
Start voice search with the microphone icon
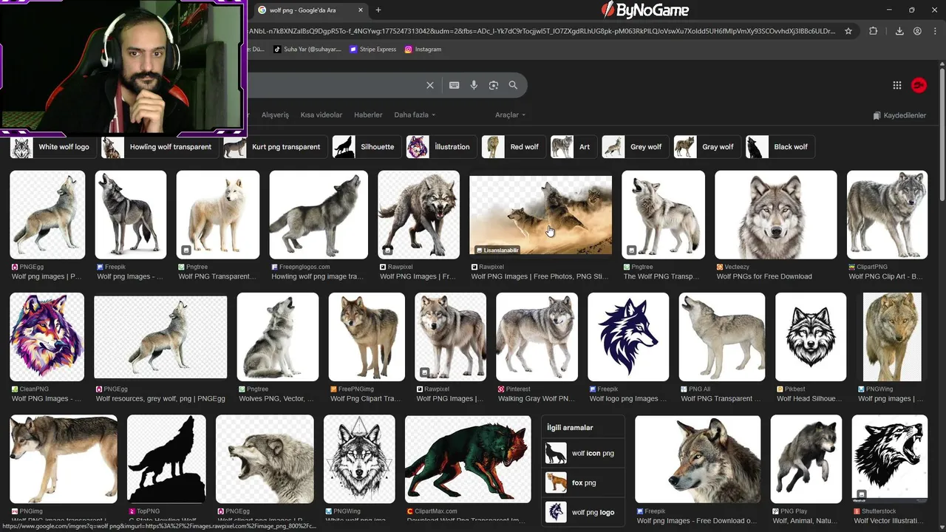point(474,85)
